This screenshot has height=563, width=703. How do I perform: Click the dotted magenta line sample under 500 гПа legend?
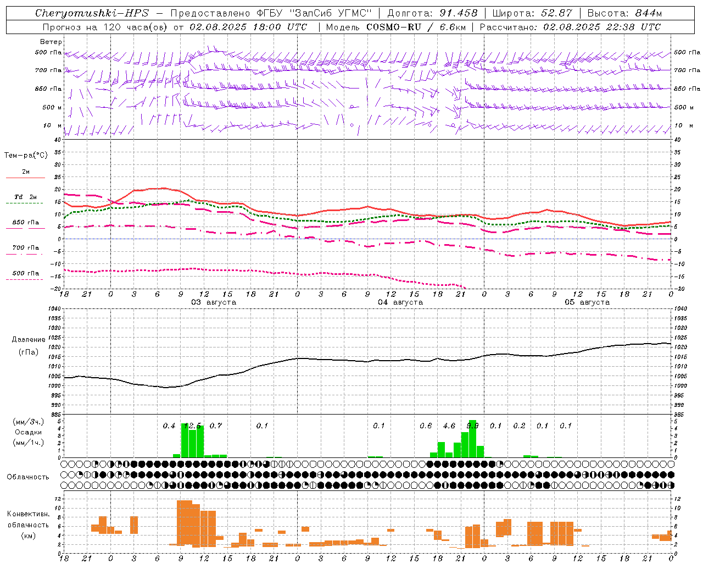(x=25, y=279)
